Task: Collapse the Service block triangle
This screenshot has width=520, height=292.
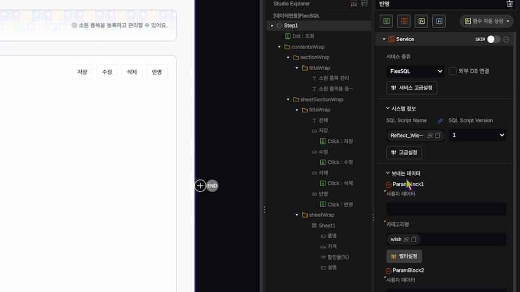Action: (384, 39)
